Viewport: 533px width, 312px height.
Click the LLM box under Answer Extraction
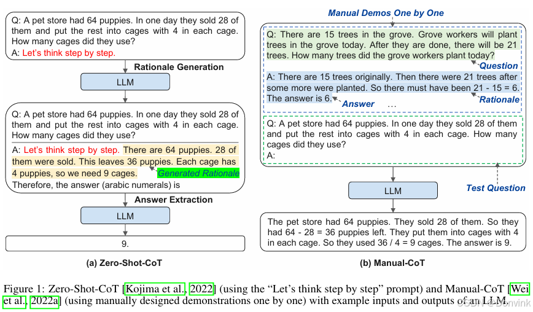point(125,216)
